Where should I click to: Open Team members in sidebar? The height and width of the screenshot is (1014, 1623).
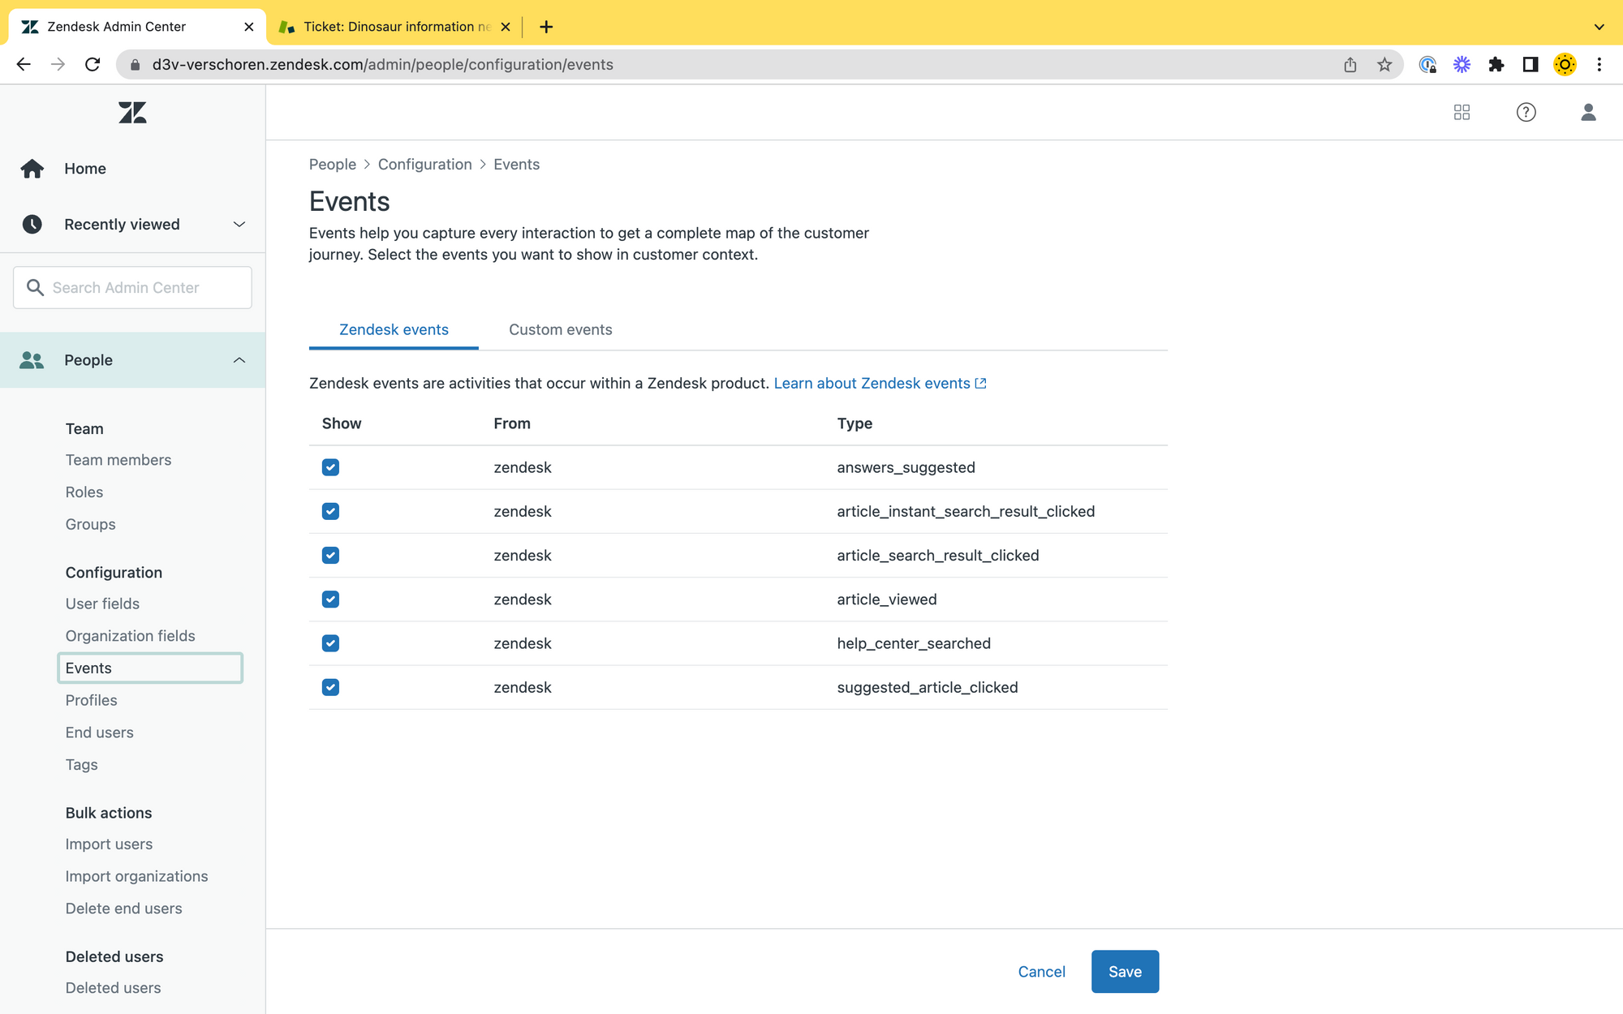118,460
